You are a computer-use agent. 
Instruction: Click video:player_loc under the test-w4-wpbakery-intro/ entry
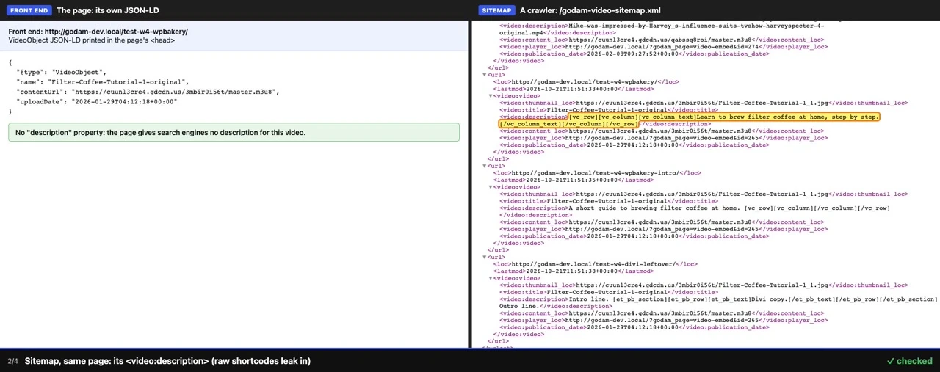click(663, 229)
